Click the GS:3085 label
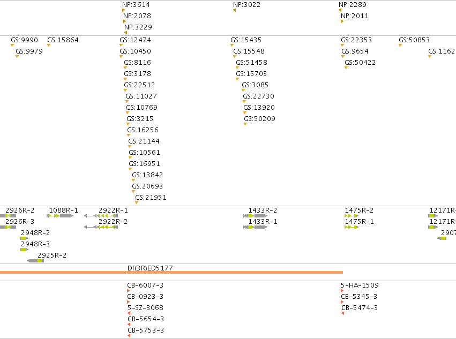Image resolution: width=456 pixels, height=339 pixels. point(255,85)
